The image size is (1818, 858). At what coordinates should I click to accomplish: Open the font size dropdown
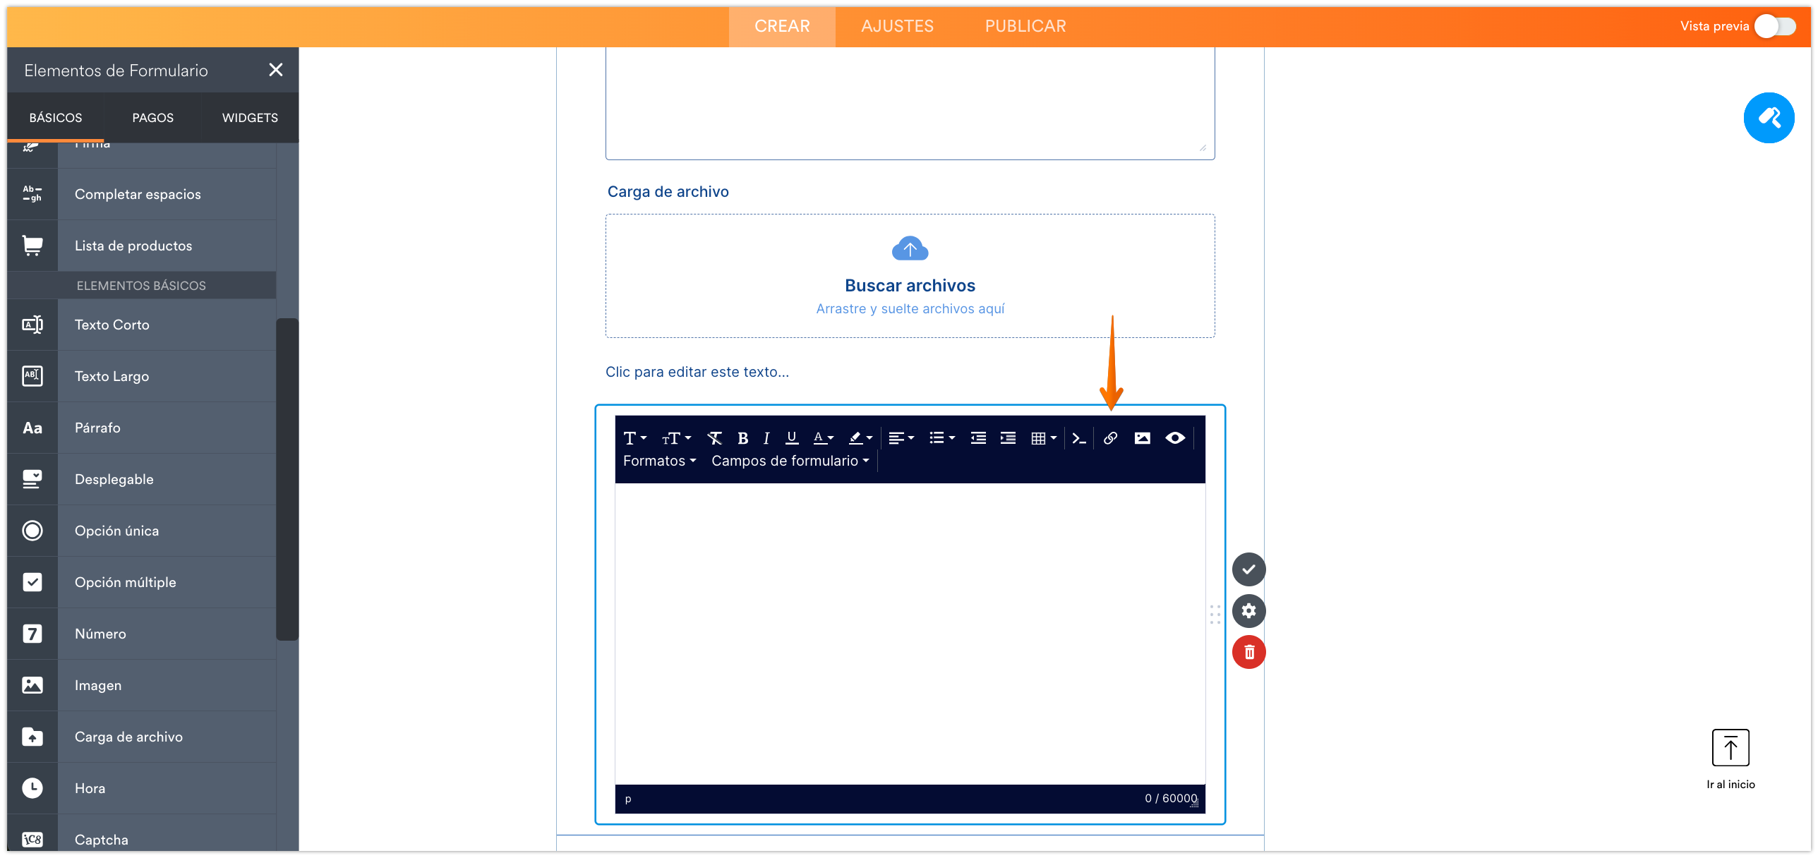[676, 438]
